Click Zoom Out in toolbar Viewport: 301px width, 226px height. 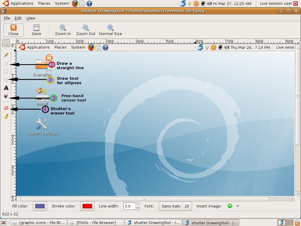tap(86, 30)
